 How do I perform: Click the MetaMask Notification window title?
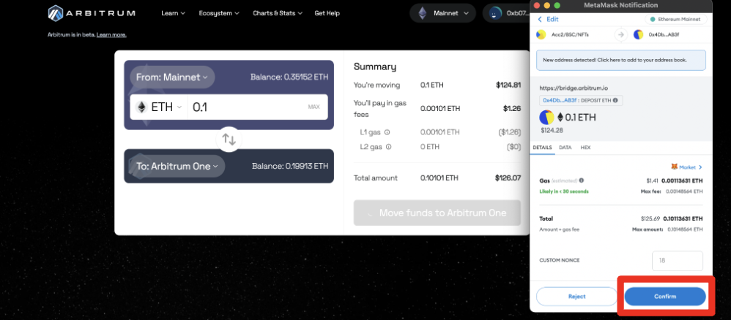pos(620,5)
